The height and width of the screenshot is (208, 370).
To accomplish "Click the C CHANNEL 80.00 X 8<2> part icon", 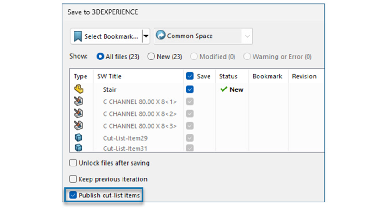I will [79, 113].
